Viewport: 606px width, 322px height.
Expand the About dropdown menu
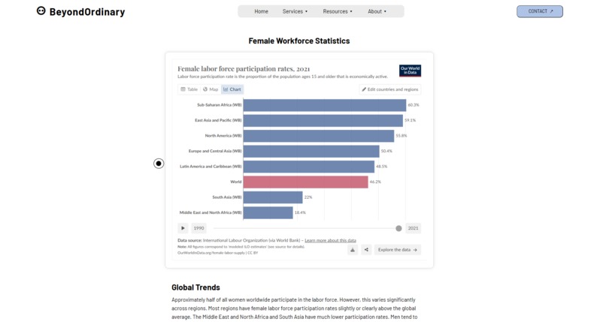coord(377,11)
